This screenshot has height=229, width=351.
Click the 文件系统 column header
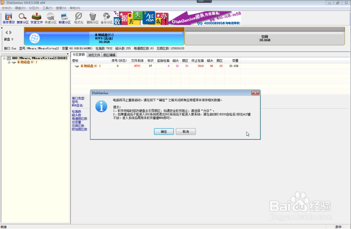[x=137, y=61]
